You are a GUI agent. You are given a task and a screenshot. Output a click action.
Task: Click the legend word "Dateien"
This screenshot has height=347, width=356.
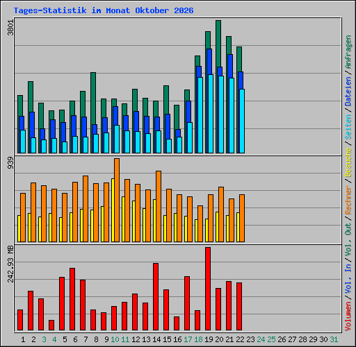click(x=348, y=92)
